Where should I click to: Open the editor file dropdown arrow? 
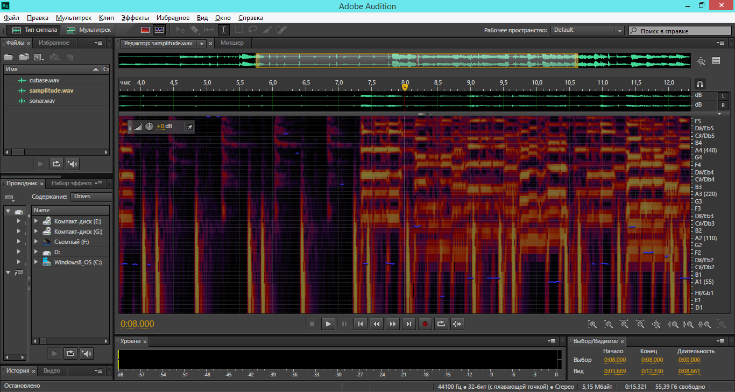pos(201,44)
